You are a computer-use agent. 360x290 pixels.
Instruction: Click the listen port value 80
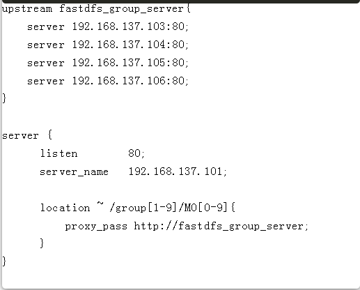click(134, 153)
